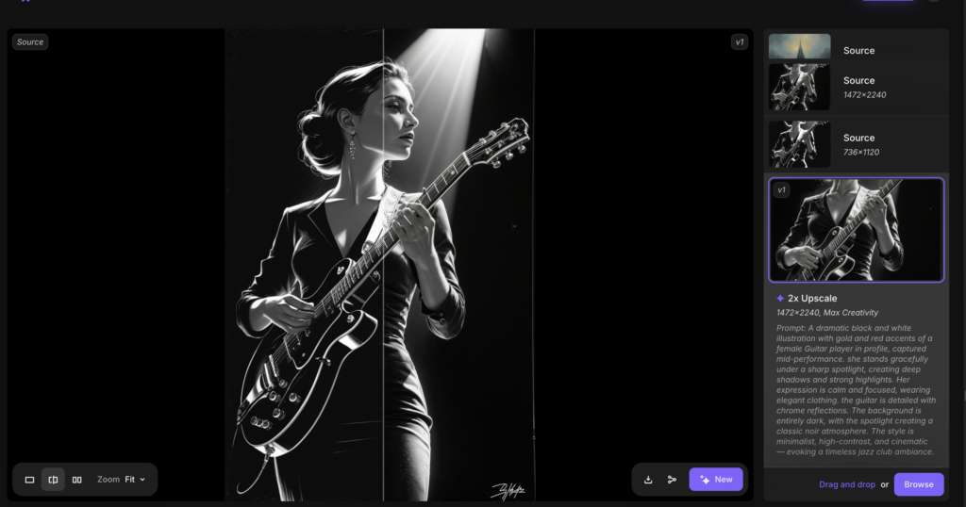
Task: Click the New button with sparkle icon
Action: click(x=716, y=480)
